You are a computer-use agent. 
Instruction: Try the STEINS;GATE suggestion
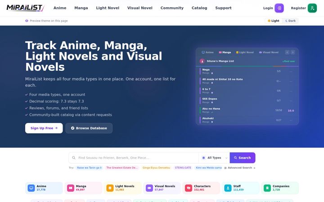183,168
